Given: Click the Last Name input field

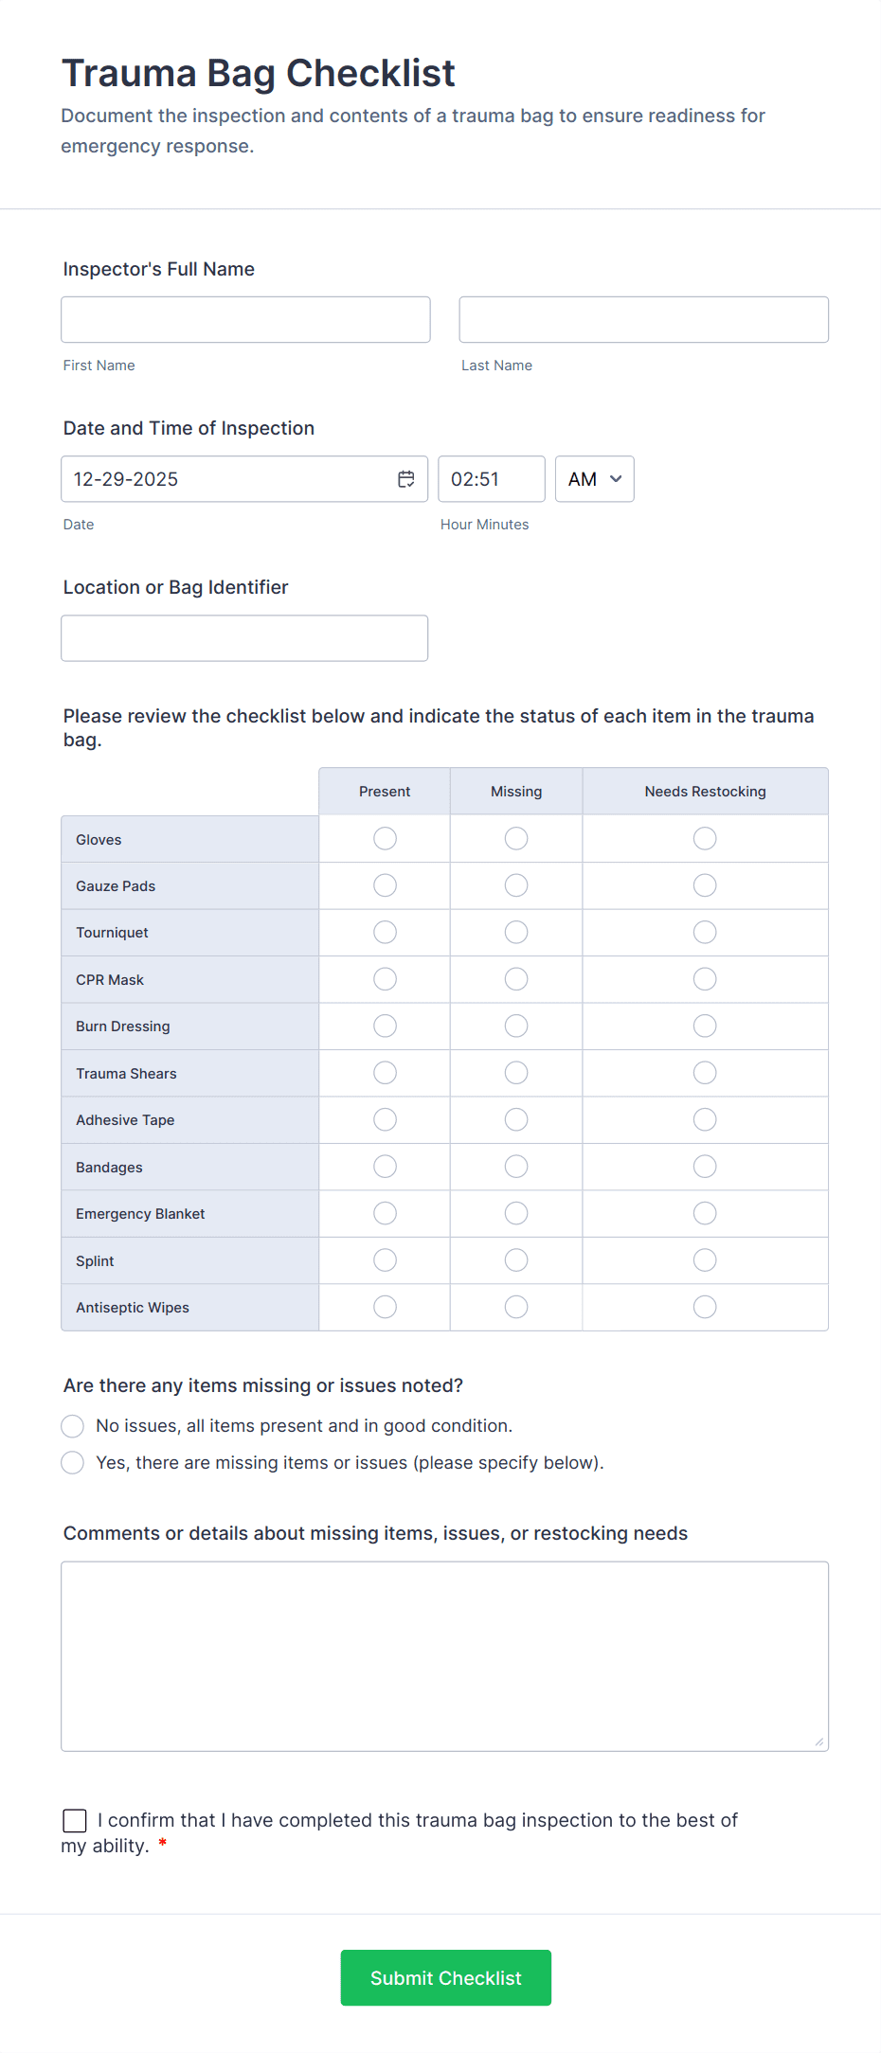Looking at the screenshot, I should point(643,320).
